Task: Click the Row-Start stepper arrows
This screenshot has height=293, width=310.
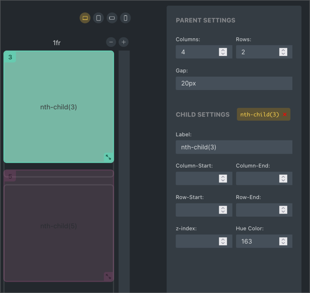Action: (223, 210)
